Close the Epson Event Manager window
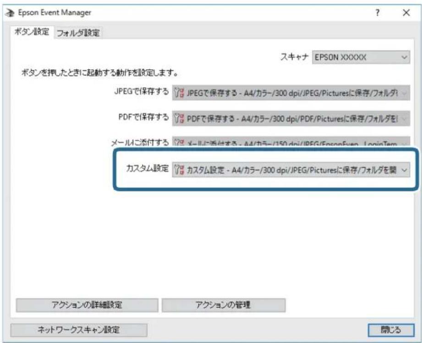The image size is (422, 343). (406, 13)
